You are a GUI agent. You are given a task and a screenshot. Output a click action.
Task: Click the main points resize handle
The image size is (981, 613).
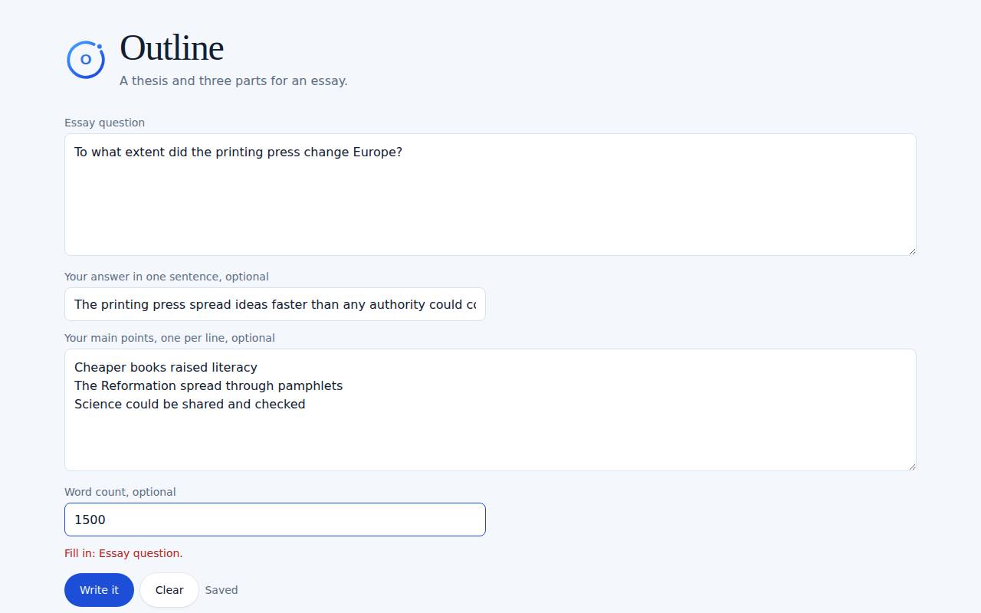click(911, 466)
